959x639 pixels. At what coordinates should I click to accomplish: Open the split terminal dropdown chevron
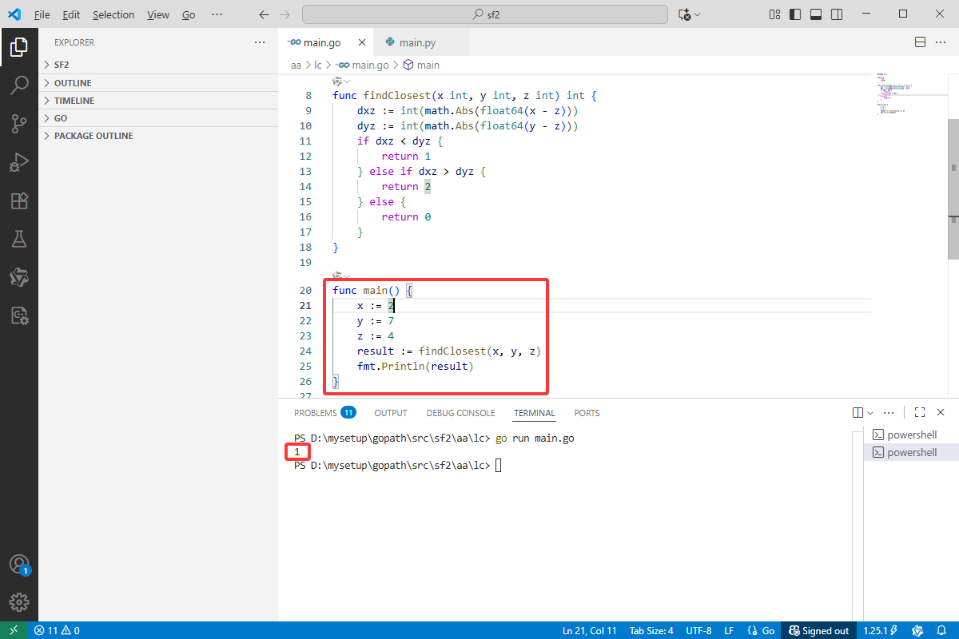point(870,413)
